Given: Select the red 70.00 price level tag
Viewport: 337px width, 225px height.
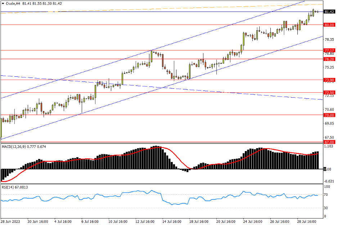Looking at the screenshot, I should (329, 115).
